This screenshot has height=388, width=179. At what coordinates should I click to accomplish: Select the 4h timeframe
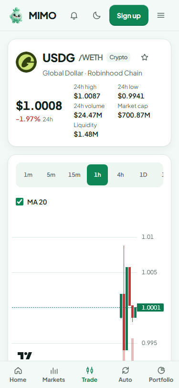tap(120, 175)
